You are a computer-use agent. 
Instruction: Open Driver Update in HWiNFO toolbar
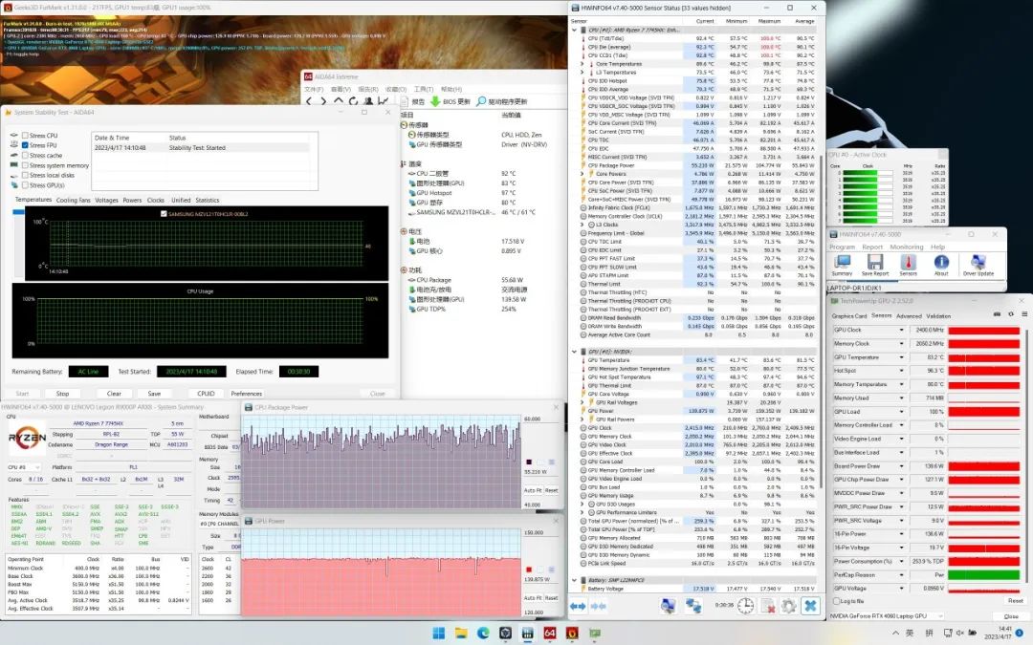click(977, 264)
